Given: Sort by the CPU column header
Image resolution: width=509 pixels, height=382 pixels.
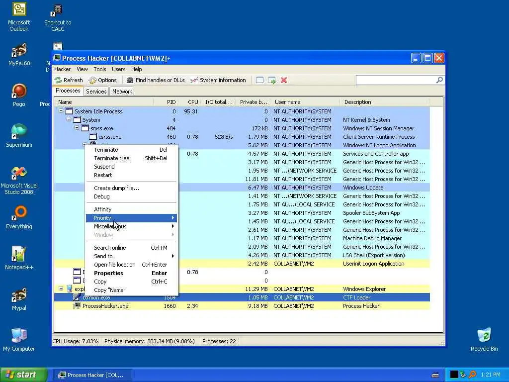Looking at the screenshot, I should point(189,102).
